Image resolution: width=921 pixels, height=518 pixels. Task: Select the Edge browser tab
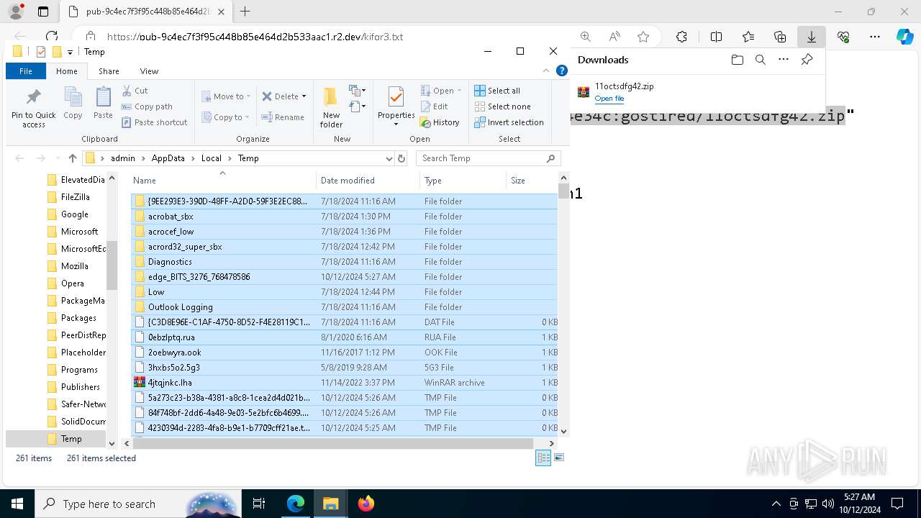click(x=146, y=12)
